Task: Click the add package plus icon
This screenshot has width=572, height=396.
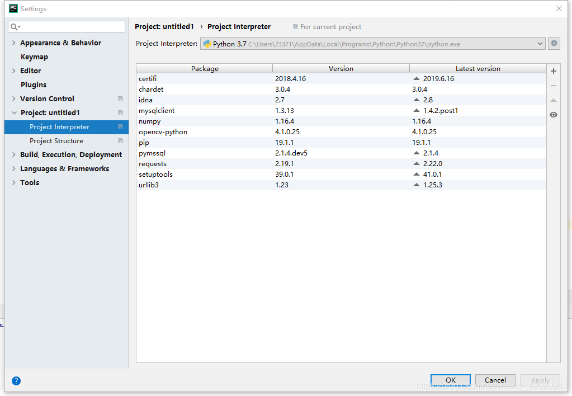Action: pyautogui.click(x=554, y=71)
